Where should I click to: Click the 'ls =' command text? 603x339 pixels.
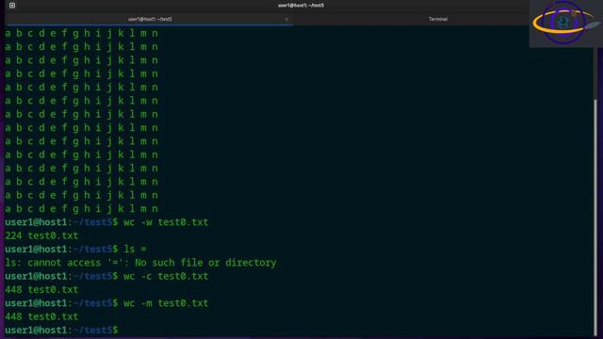135,249
